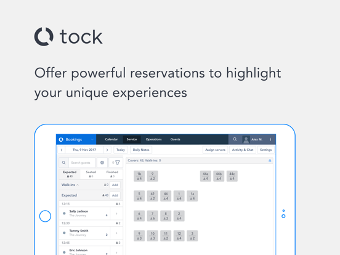The image size is (340, 255).
Task: Click the Covers: 43, Walk-ins: 0 summary
Action: (x=144, y=161)
